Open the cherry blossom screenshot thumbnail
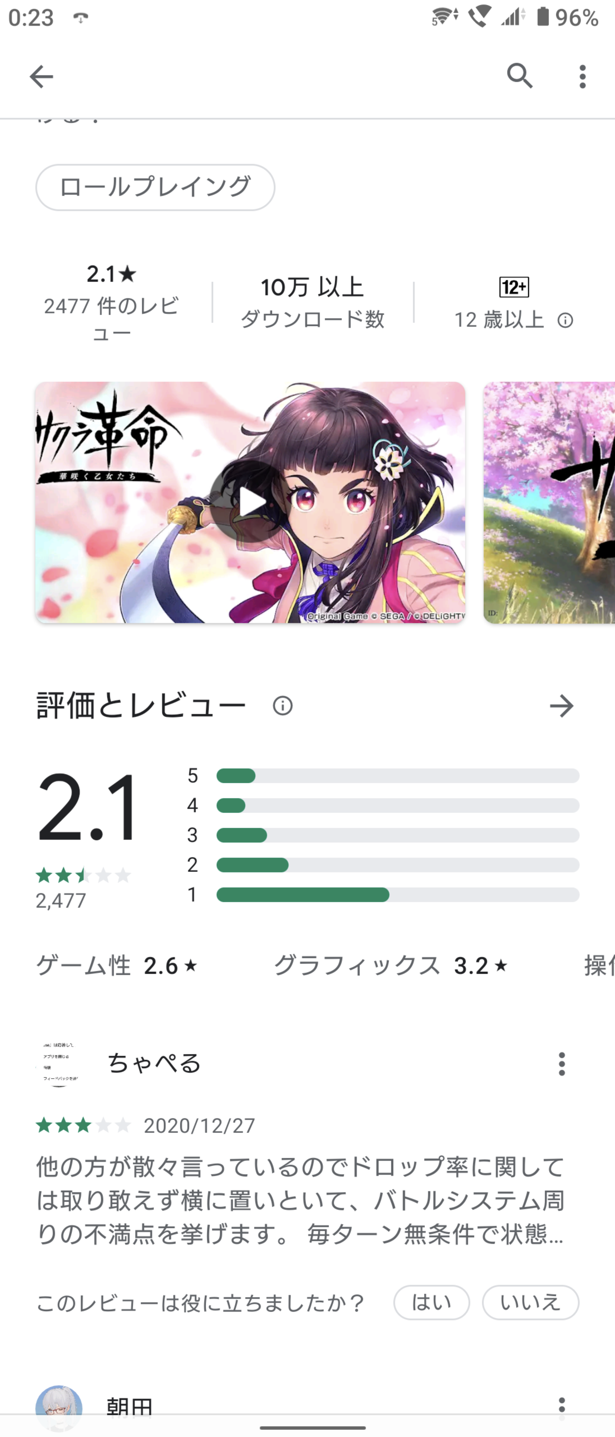Screen dimensions: 615x1437 (549, 503)
